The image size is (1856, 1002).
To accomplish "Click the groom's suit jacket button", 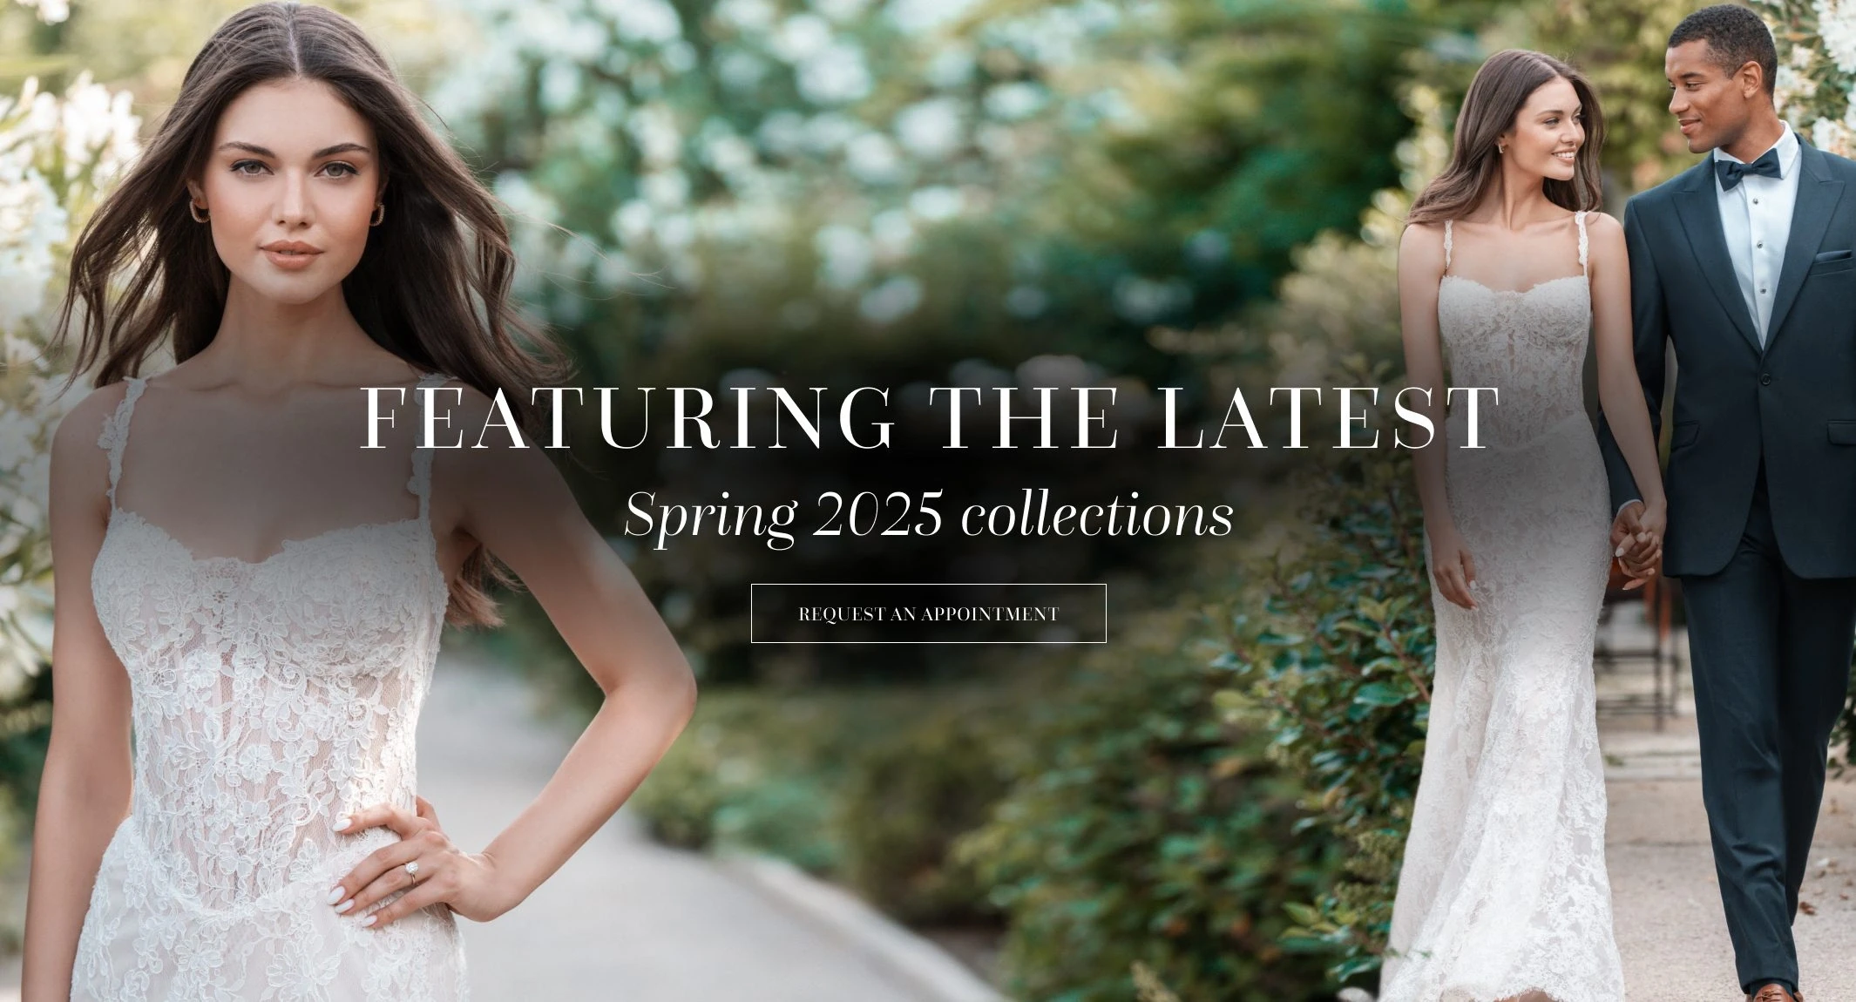I will [1767, 381].
